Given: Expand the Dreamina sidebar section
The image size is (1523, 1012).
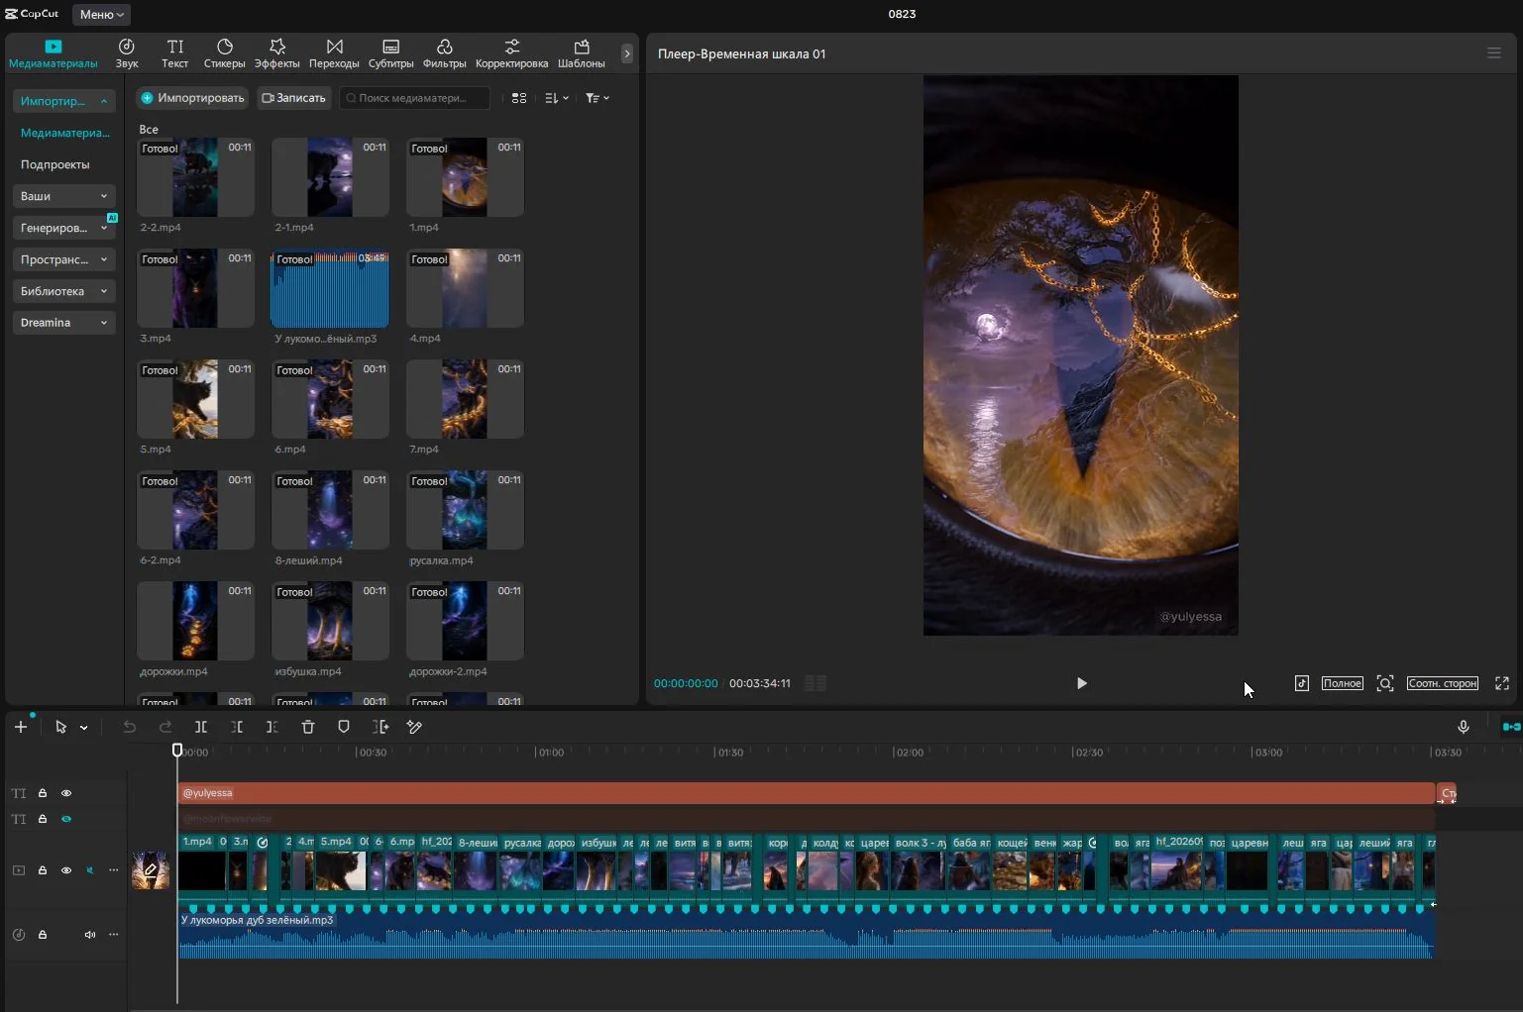Looking at the screenshot, I should coord(63,323).
